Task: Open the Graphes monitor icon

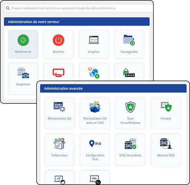Action: click(94, 40)
